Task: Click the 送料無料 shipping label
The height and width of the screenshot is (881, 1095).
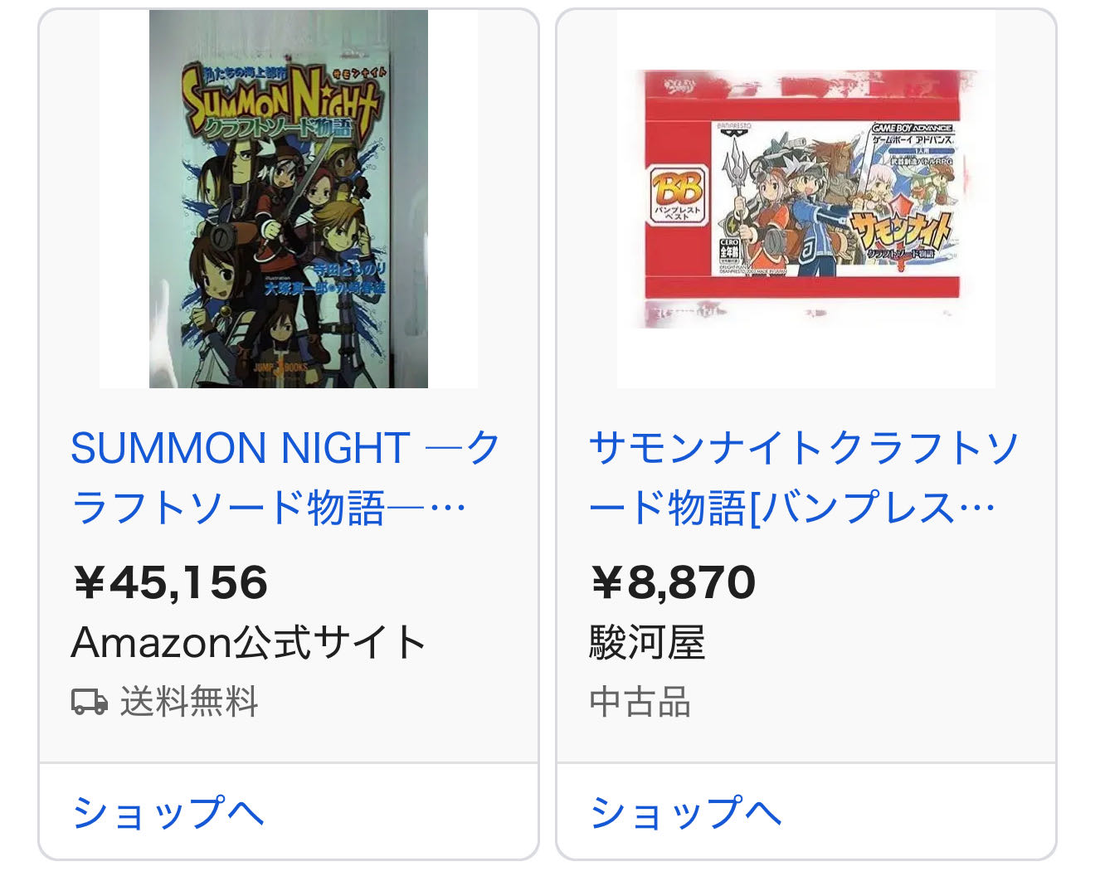Action: [189, 702]
